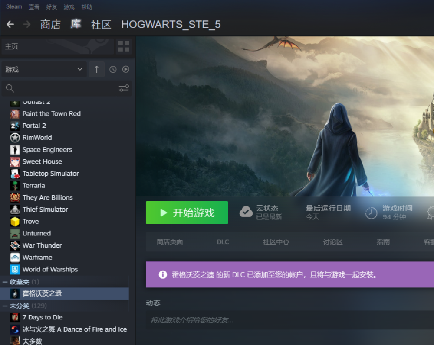Click the 动态 share text box
This screenshot has width=434, height=345.
pos(286,320)
